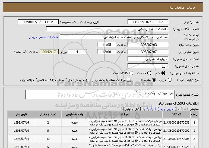Click the remaining time 00:42:17 field

point(49,52)
